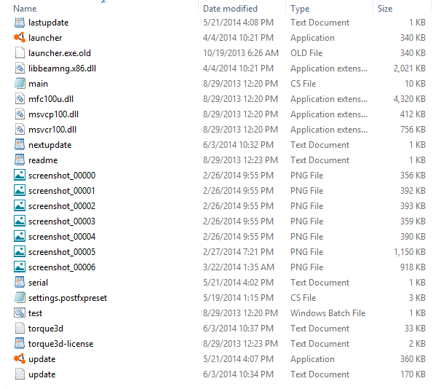Click the date 6/3/2014 10:37 PM
This screenshot has height=389, width=433.
click(x=238, y=329)
